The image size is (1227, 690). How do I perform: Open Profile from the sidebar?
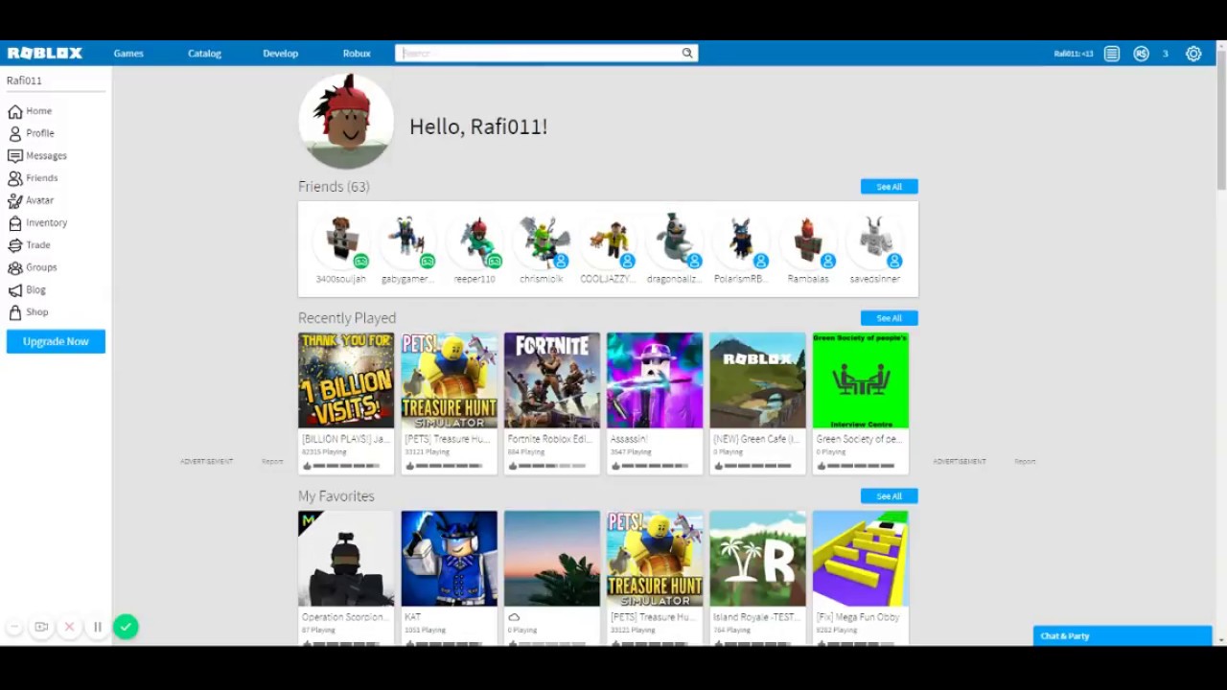32,133
